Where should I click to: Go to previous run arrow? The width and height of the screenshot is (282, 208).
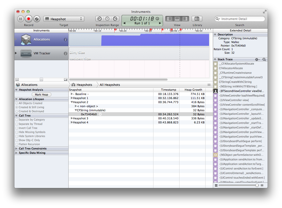tap(124, 23)
